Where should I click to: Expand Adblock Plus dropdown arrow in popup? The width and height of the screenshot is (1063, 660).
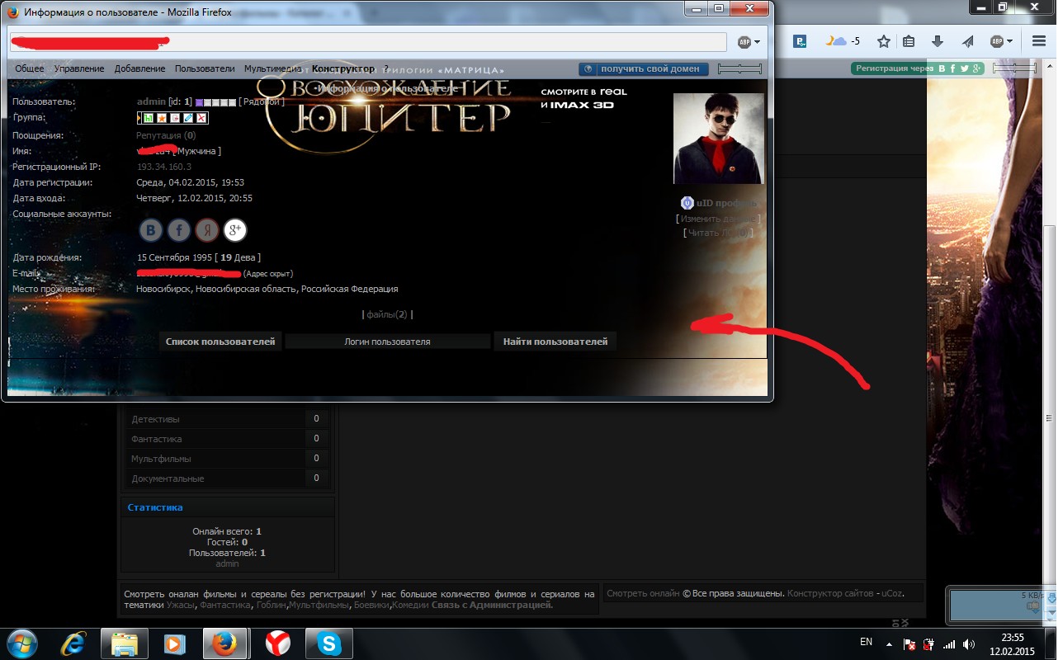point(757,42)
